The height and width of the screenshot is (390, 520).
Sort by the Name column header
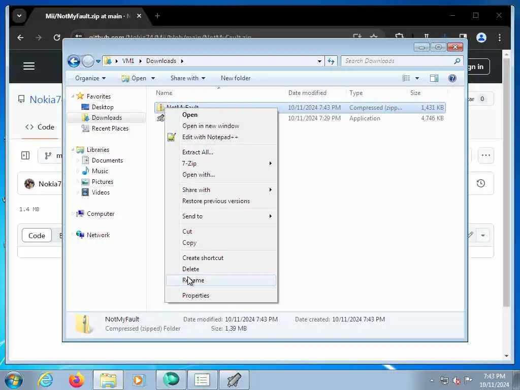(x=218, y=93)
